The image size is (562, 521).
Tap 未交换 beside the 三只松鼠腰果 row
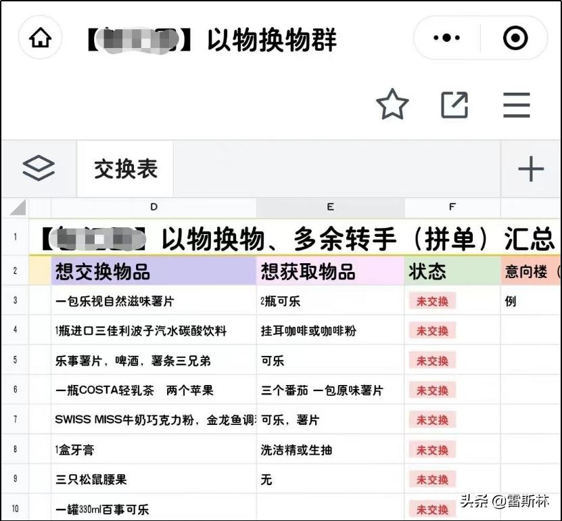[431, 479]
